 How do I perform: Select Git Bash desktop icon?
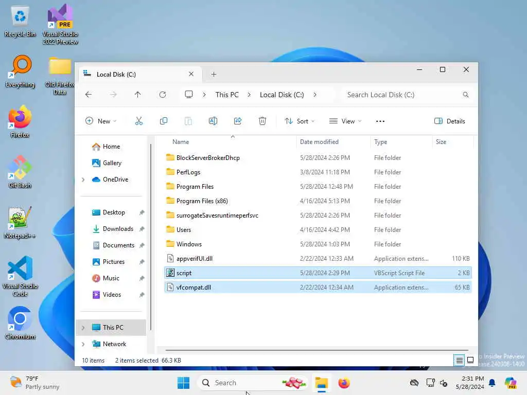(x=20, y=172)
